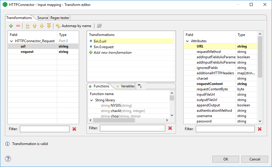Image resolution: width=272 pixels, height=167 pixels.
Task: Focus the left Field filter input
Action: 44,129
